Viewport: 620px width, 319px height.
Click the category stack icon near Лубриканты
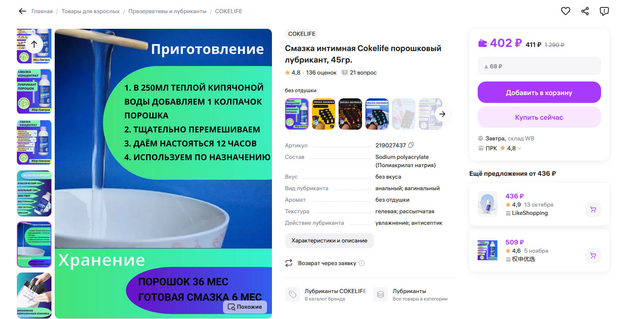coord(381,295)
